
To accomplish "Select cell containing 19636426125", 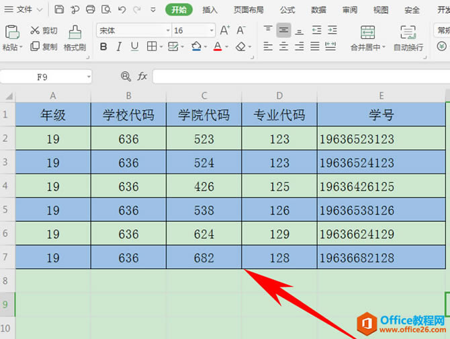I will coord(381,186).
